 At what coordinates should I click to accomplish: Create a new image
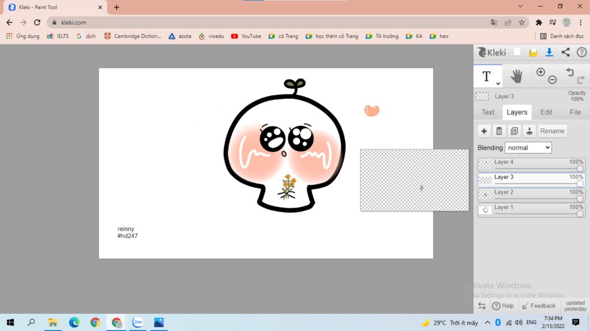[517, 52]
